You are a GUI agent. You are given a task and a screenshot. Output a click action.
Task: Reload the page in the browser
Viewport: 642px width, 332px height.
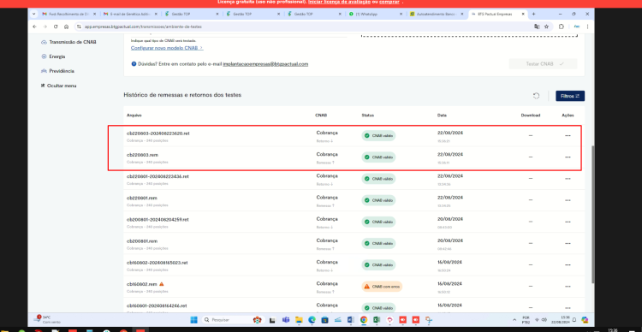(x=56, y=27)
